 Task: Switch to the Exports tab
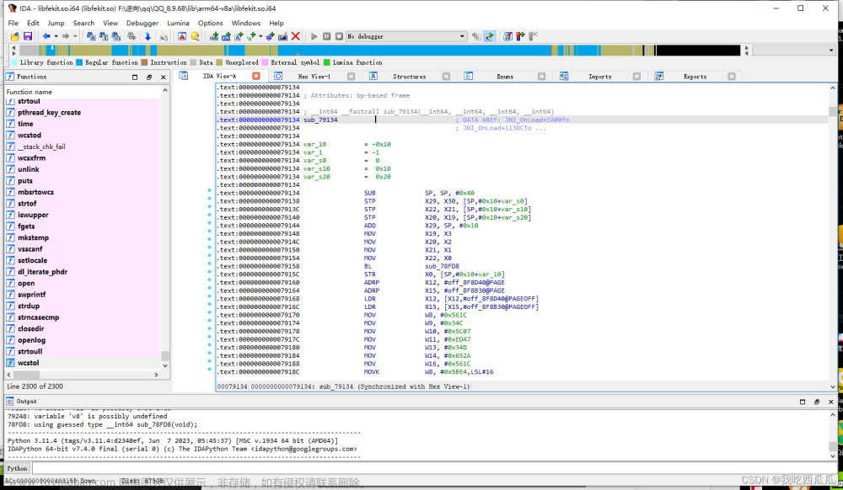695,77
